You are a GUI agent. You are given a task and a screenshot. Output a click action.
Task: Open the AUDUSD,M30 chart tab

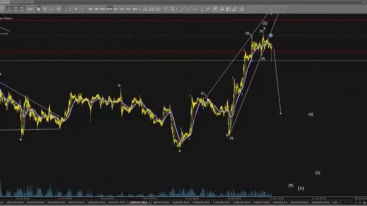[36, 202]
